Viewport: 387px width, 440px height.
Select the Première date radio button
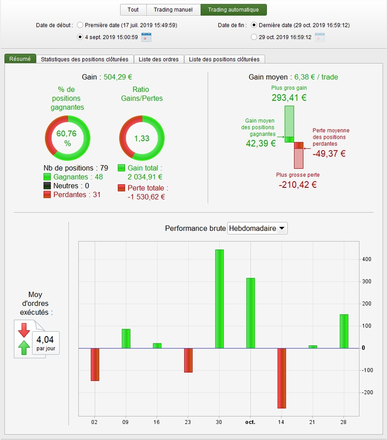pyautogui.click(x=80, y=25)
